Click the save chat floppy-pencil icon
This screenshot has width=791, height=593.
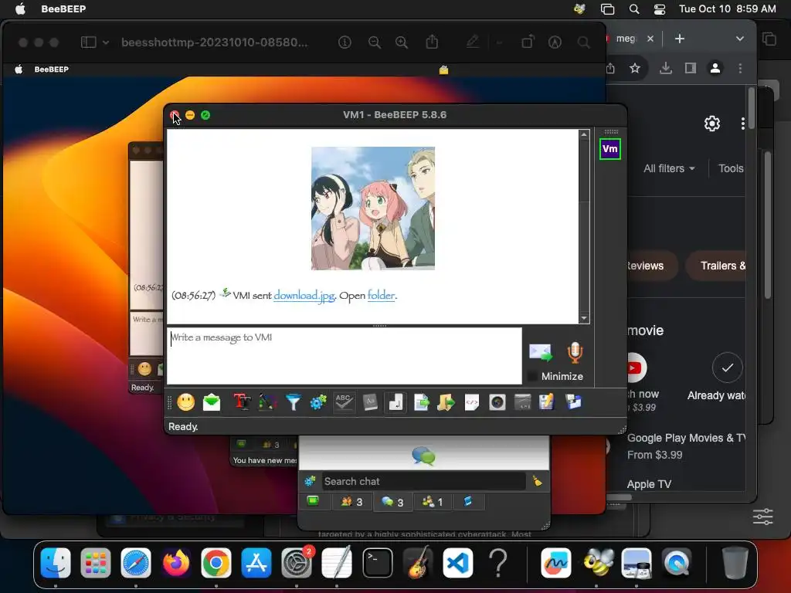pyautogui.click(x=547, y=402)
